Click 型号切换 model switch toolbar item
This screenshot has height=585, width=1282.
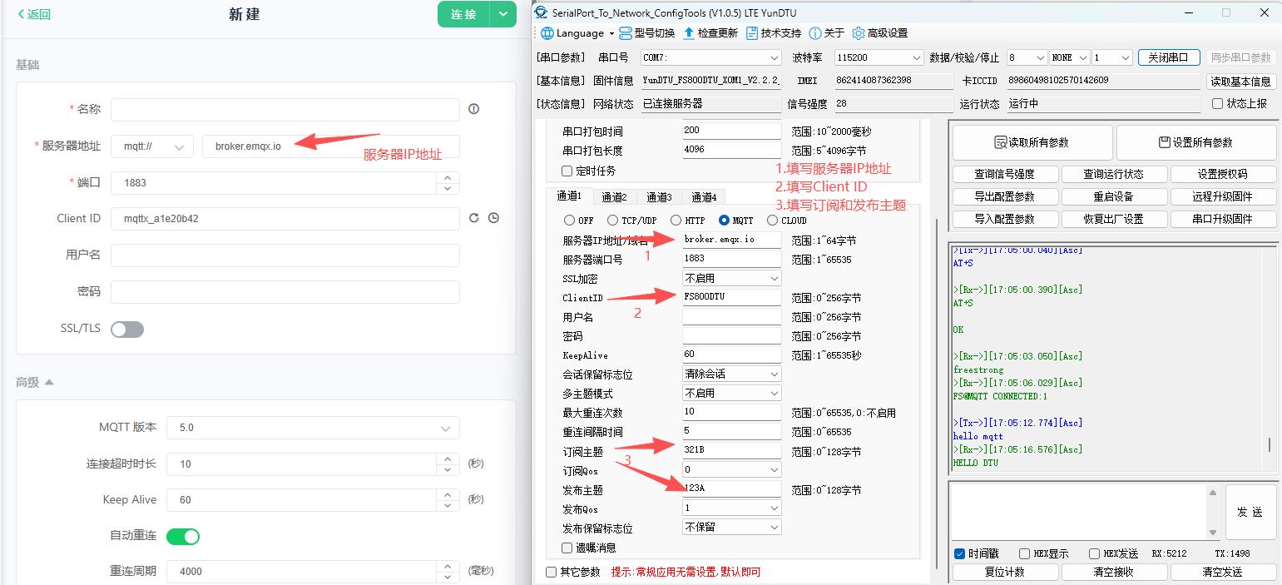(x=647, y=33)
